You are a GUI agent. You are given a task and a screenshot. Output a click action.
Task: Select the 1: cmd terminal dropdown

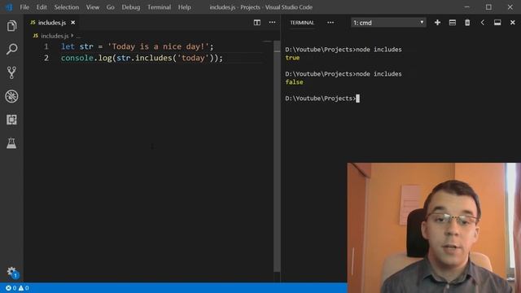point(388,23)
